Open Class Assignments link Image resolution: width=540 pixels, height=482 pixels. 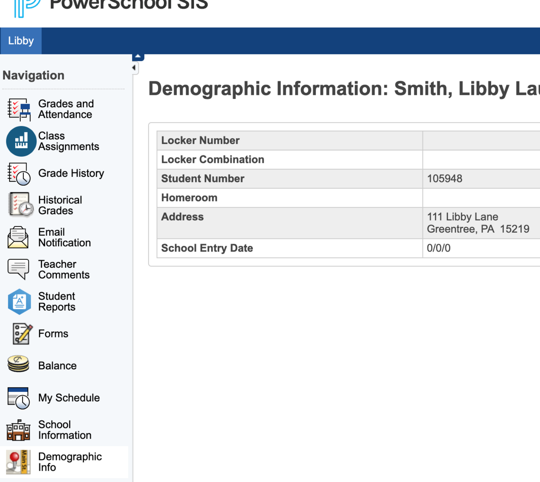pos(68,141)
